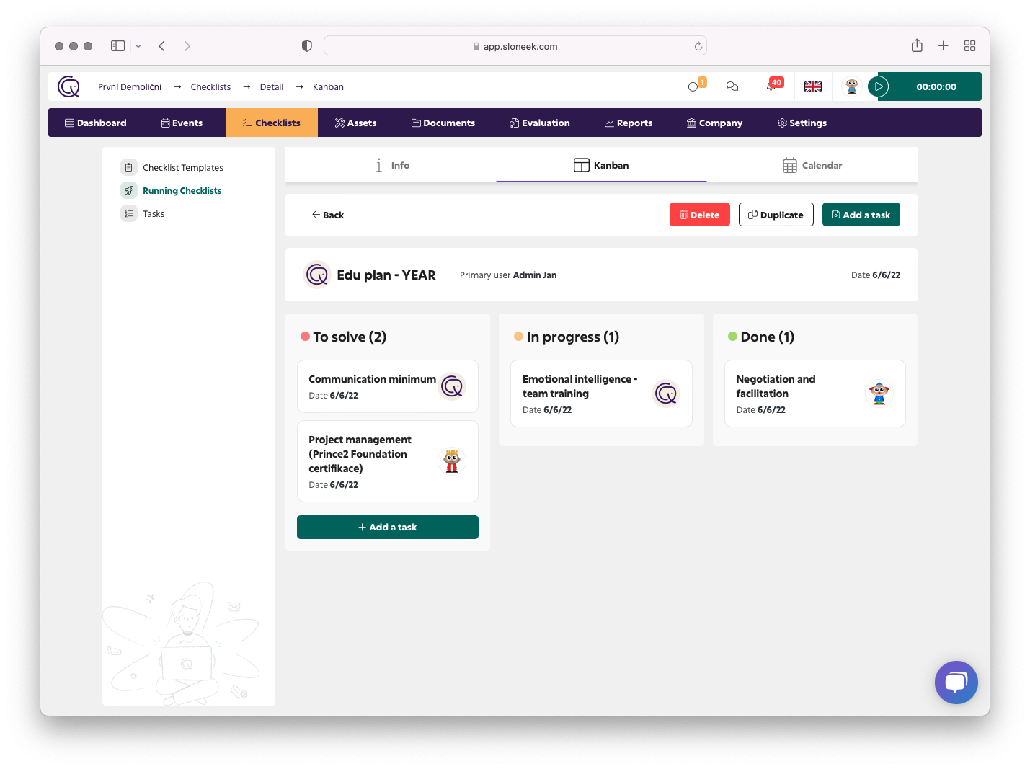Click avatar on Project management card

pos(452,461)
